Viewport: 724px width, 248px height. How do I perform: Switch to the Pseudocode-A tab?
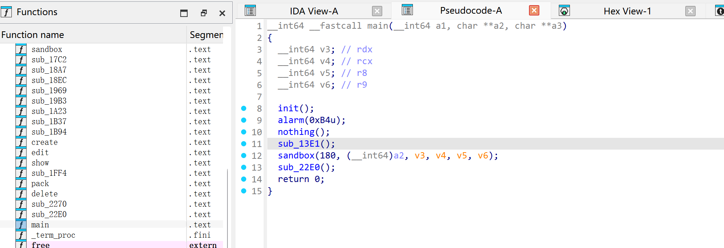(x=471, y=11)
